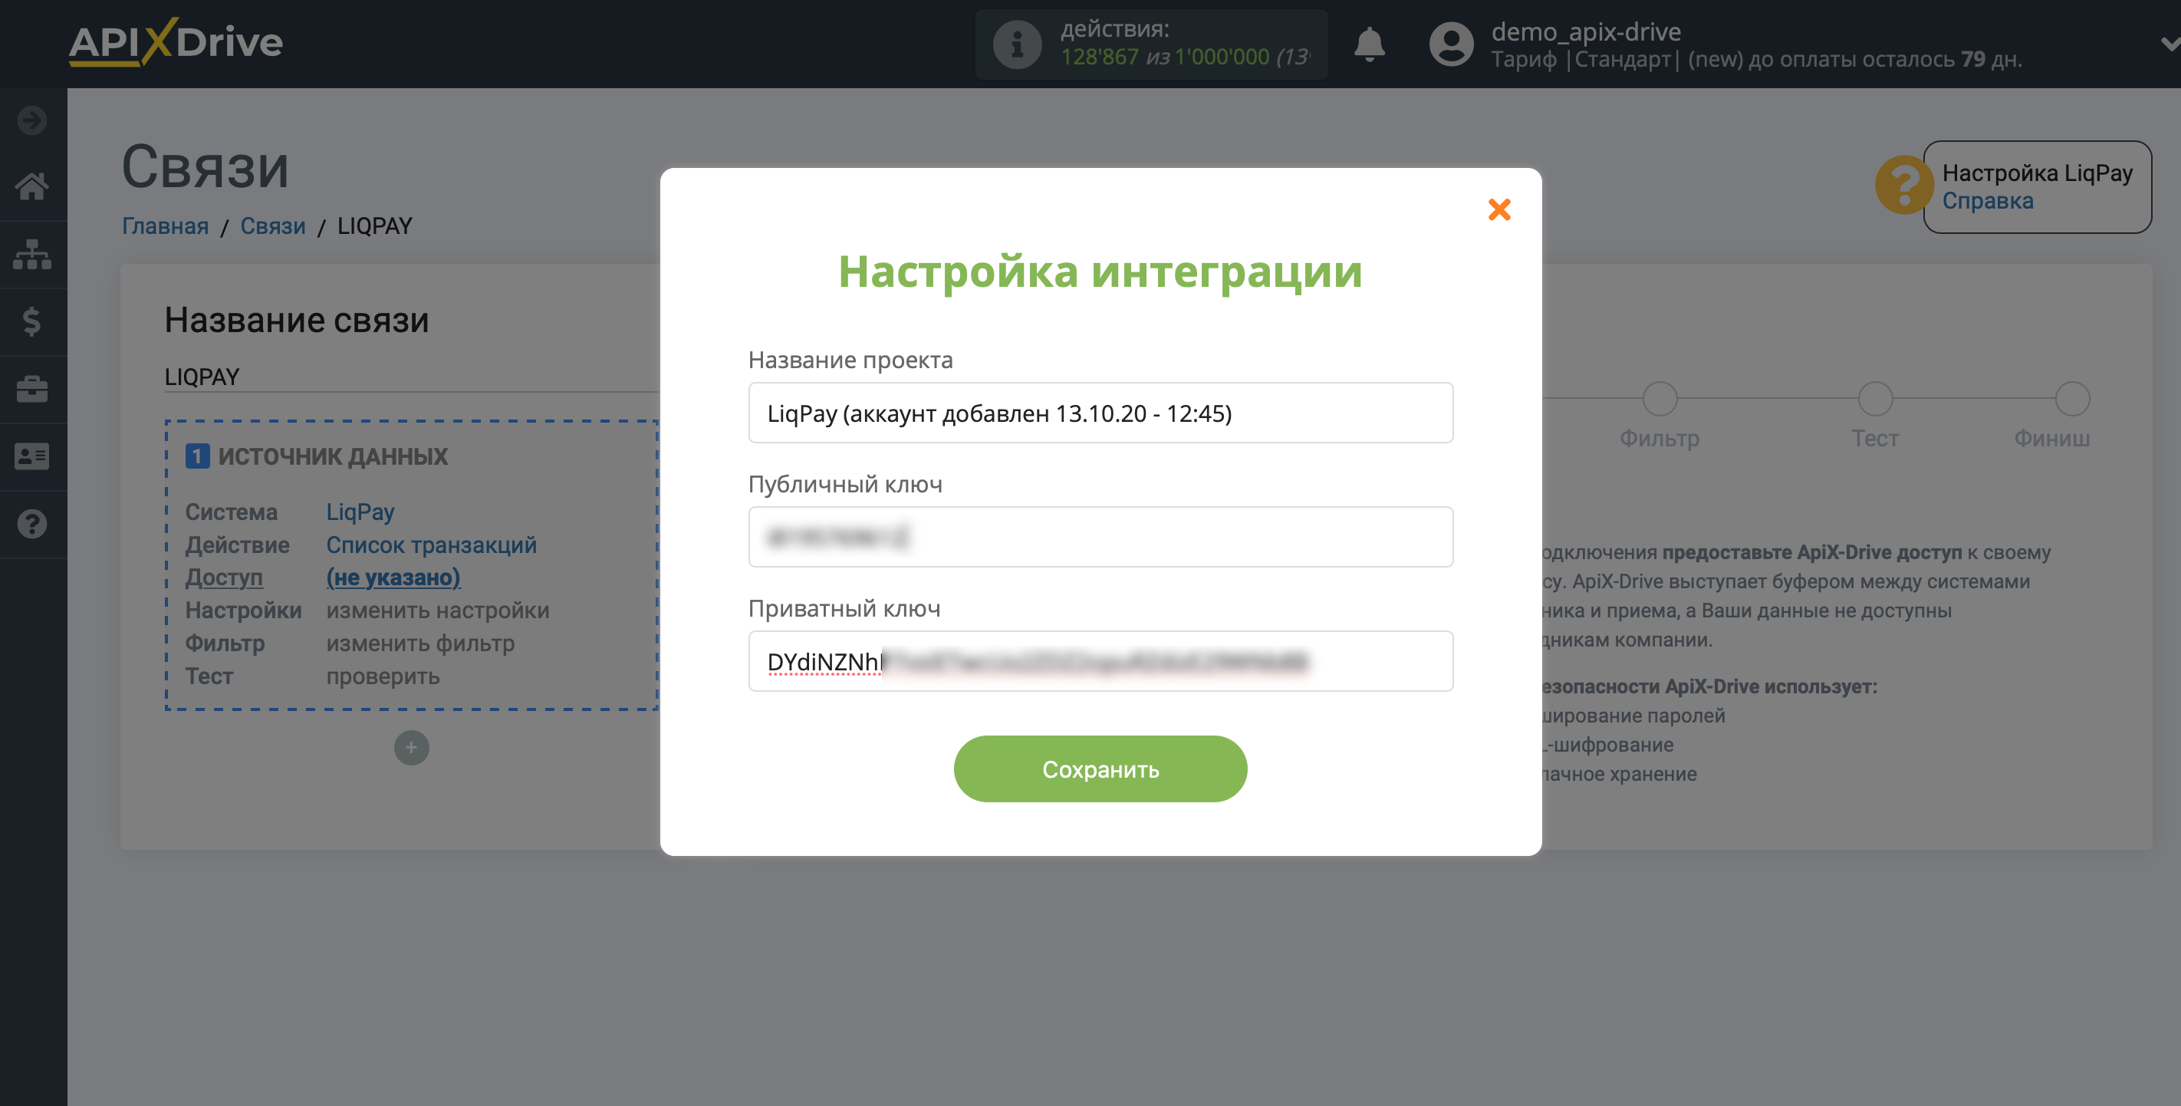2181x1106 pixels.
Task: Click the green Сохранить save button
Action: 1100,769
